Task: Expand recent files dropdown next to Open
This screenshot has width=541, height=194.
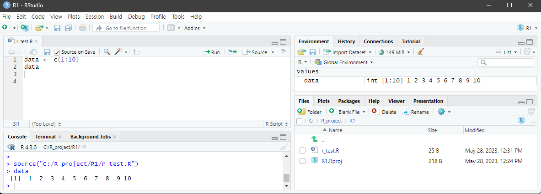Action: click(x=47, y=28)
